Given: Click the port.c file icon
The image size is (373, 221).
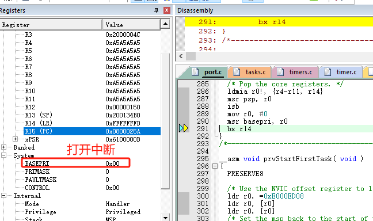Looking at the screenshot, I should (x=195, y=71).
